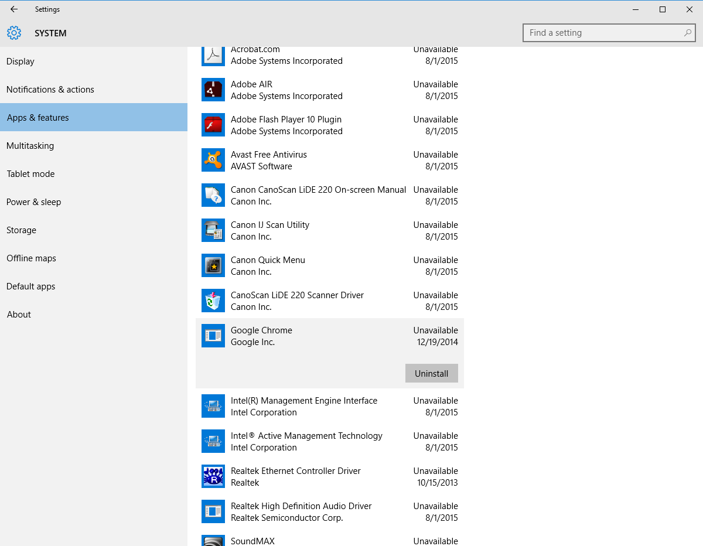Screen dimensions: 703x546
Task: Click the Google Chrome app icon
Action: point(213,336)
